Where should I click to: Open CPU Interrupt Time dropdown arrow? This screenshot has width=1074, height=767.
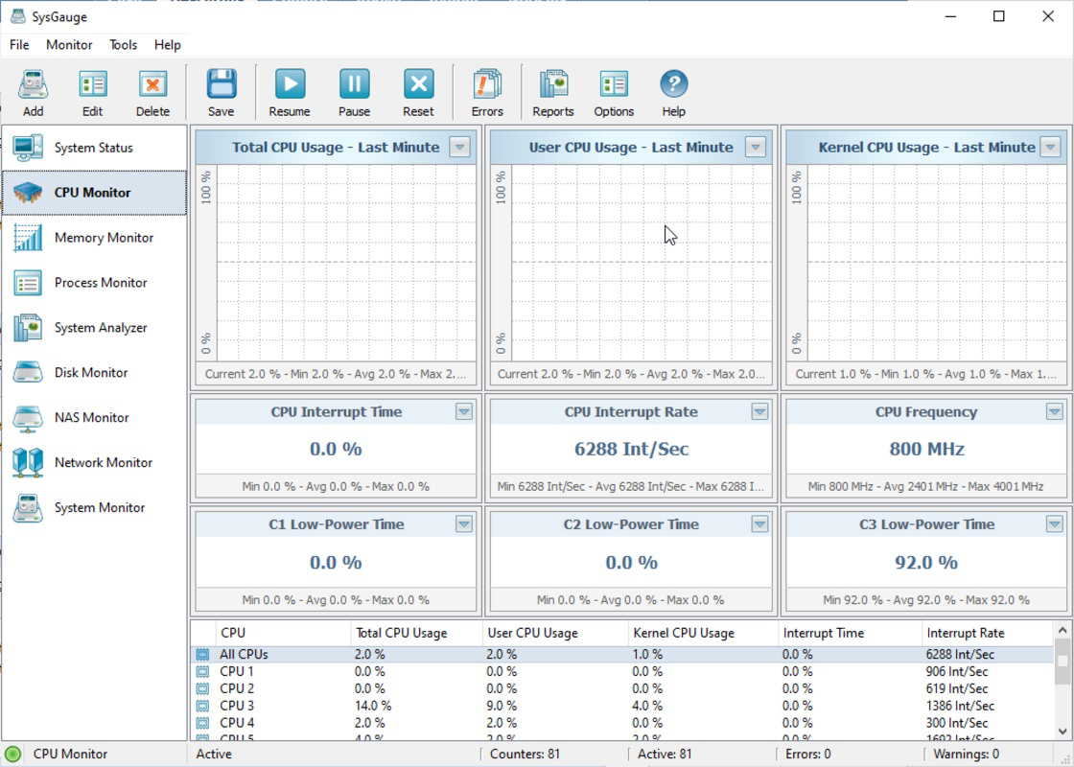tap(464, 411)
